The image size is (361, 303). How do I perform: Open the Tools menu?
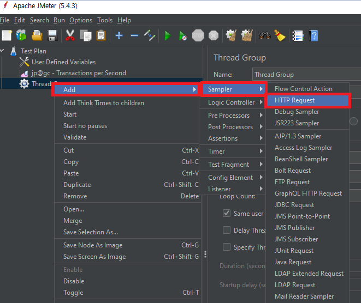tap(105, 20)
